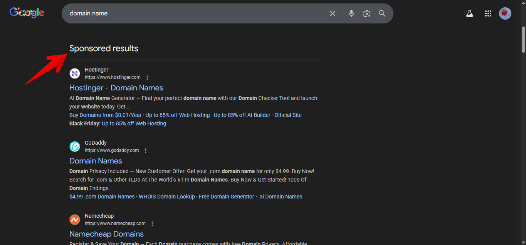
Task: Open Search Labs flask icon
Action: [469, 13]
